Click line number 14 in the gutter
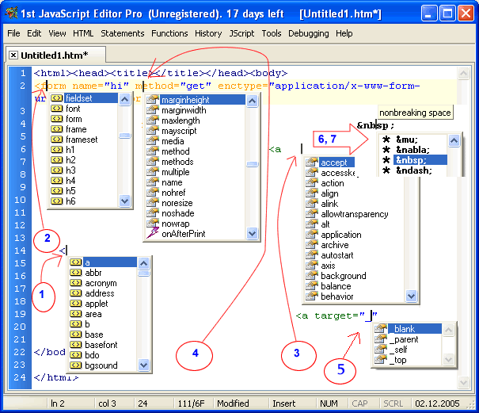 click(20, 250)
